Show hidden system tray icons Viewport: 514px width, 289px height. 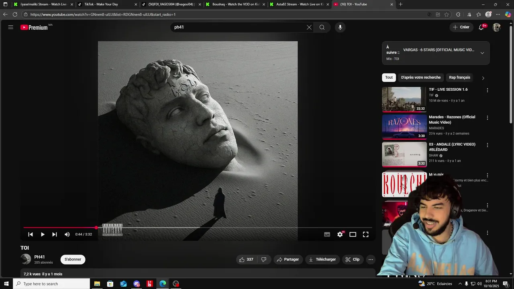point(460,284)
